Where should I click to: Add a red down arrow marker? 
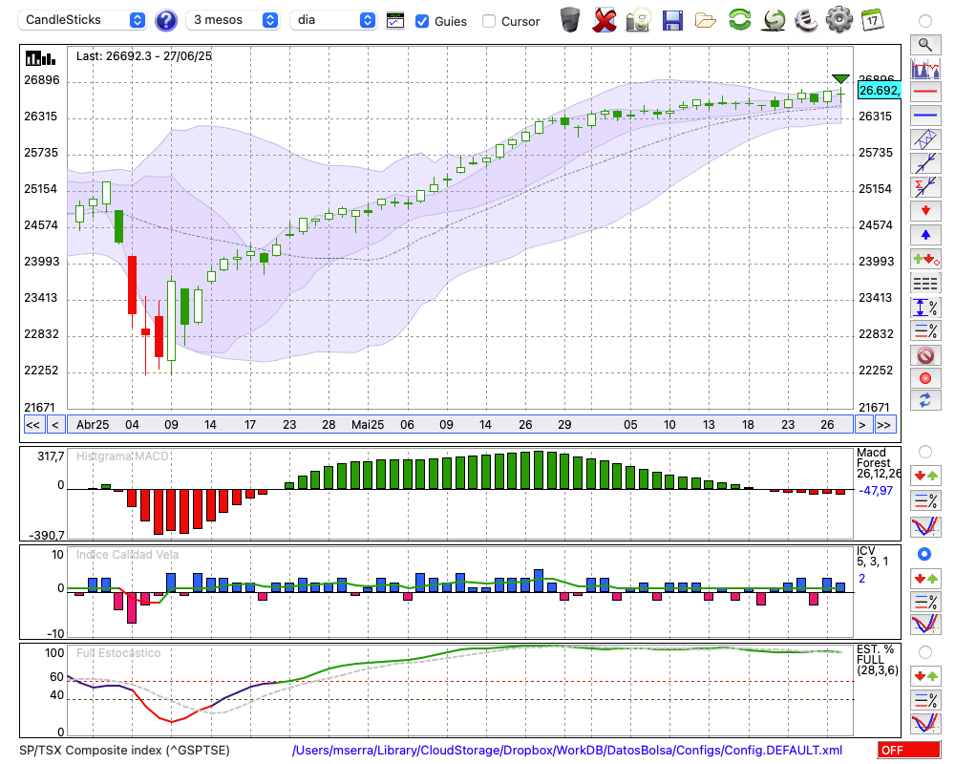[925, 211]
